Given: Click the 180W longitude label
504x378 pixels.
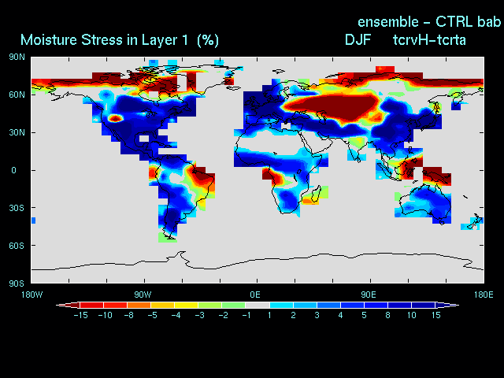Looking at the screenshot, I should coord(31,295).
